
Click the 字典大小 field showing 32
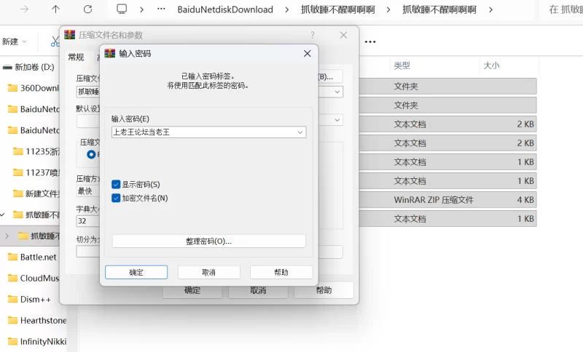(87, 221)
